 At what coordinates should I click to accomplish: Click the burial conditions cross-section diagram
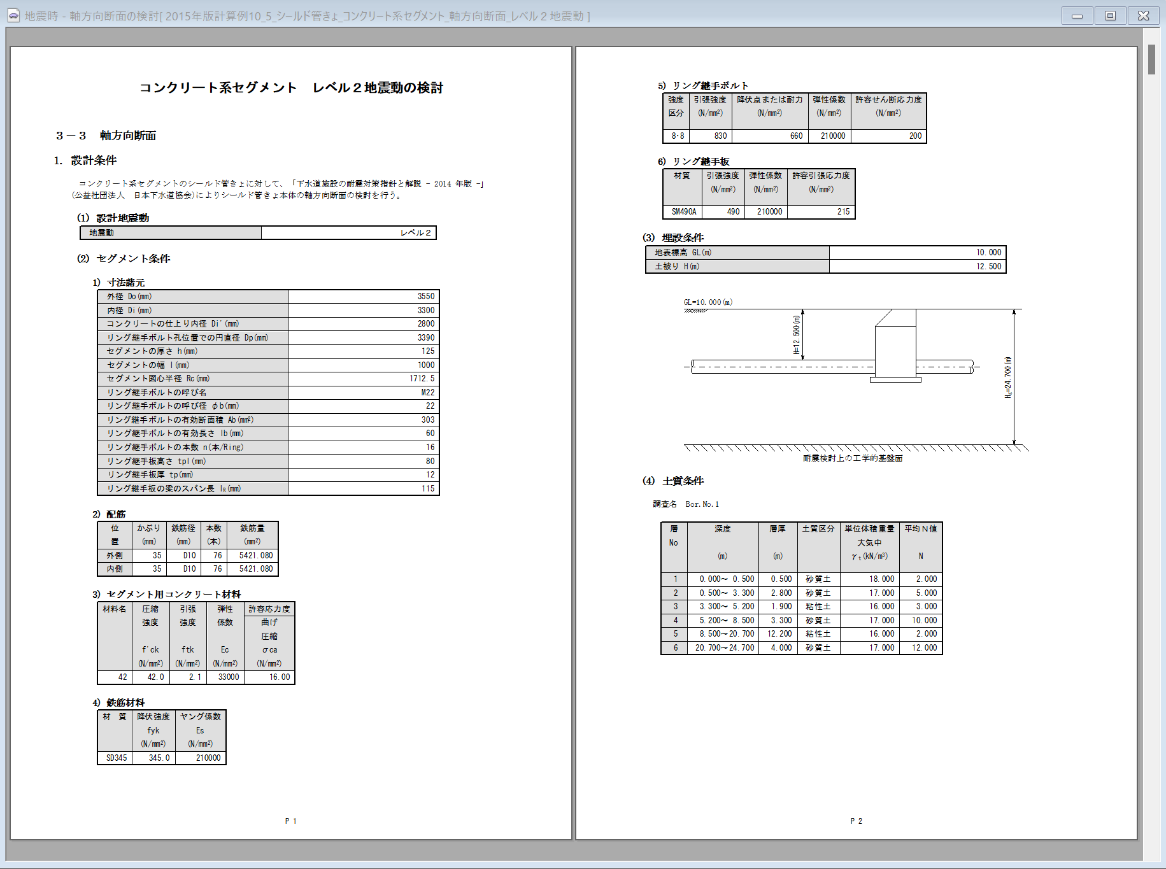click(x=853, y=379)
